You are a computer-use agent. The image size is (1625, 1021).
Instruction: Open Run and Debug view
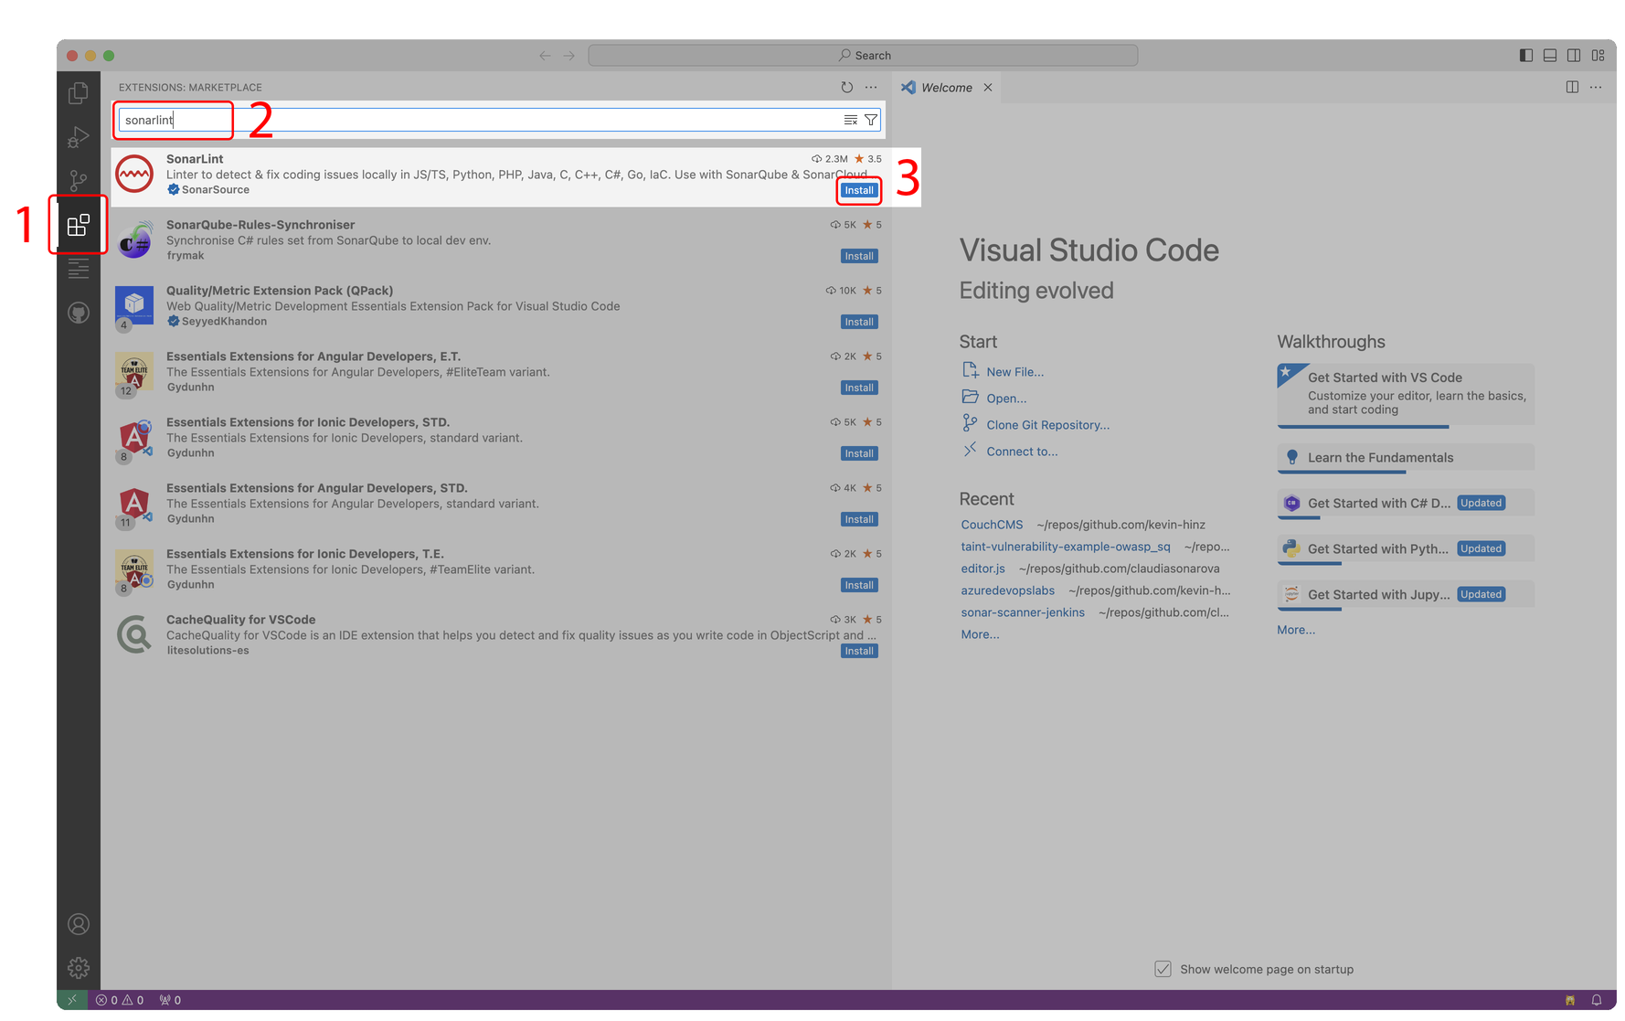tap(79, 137)
